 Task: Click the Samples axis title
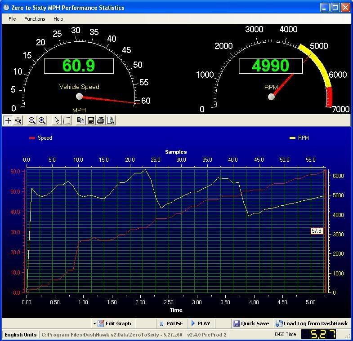point(176,152)
